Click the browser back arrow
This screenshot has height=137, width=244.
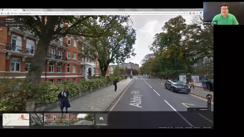2,13
